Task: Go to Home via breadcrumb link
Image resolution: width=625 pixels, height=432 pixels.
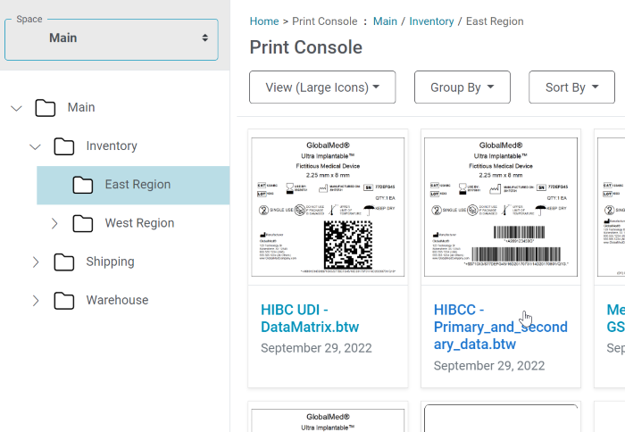Action: tap(264, 21)
